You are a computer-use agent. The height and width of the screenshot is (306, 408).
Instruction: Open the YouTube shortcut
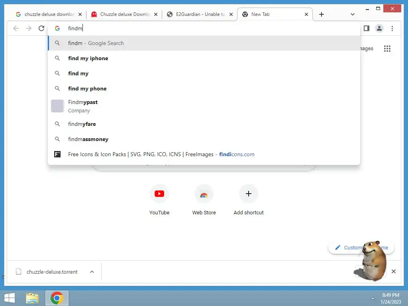tap(159, 200)
